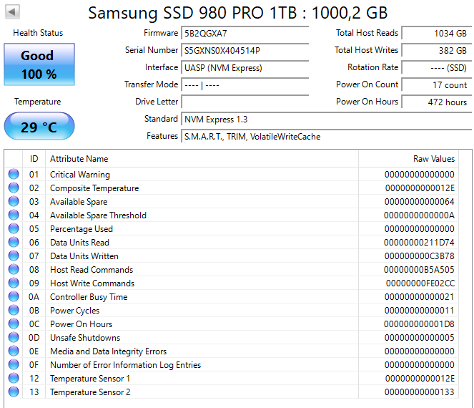Select the status icon for Temperature Sensor 1
This screenshot has width=474, height=408.
coord(14,379)
